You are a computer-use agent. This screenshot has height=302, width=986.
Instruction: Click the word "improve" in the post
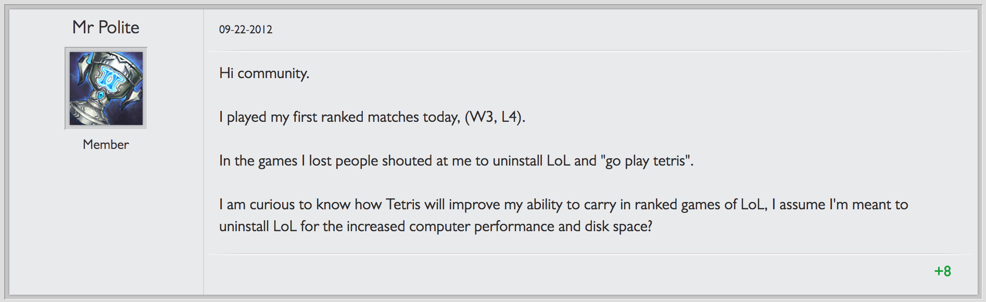click(x=474, y=205)
